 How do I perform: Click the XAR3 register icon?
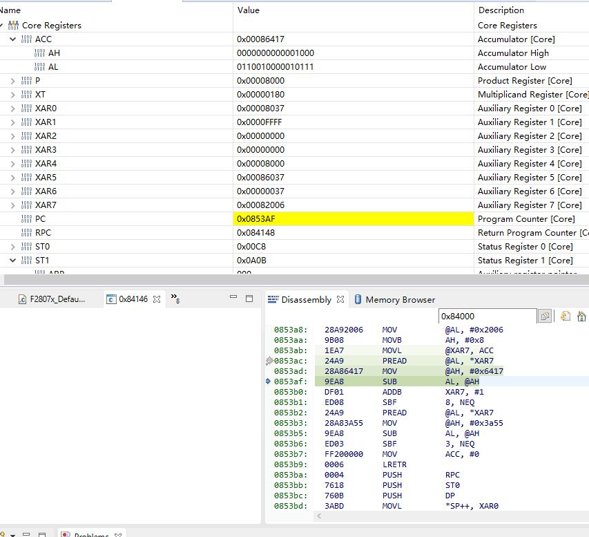(27, 150)
